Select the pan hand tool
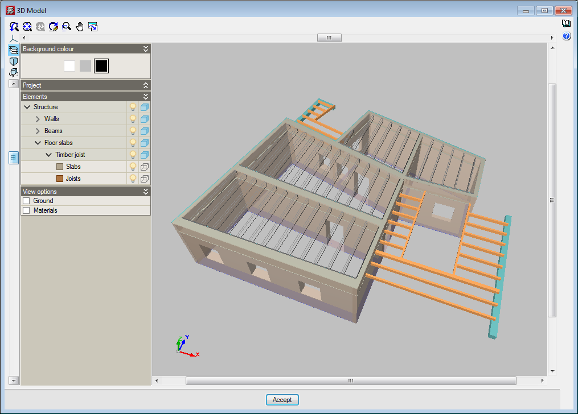578x414 pixels. (x=80, y=26)
